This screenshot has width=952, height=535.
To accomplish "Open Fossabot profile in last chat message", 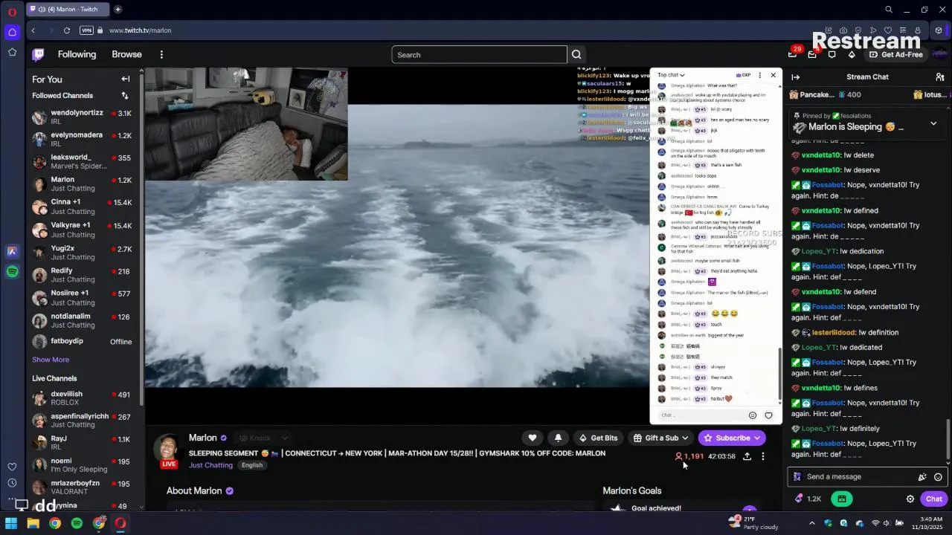I will click(827, 444).
